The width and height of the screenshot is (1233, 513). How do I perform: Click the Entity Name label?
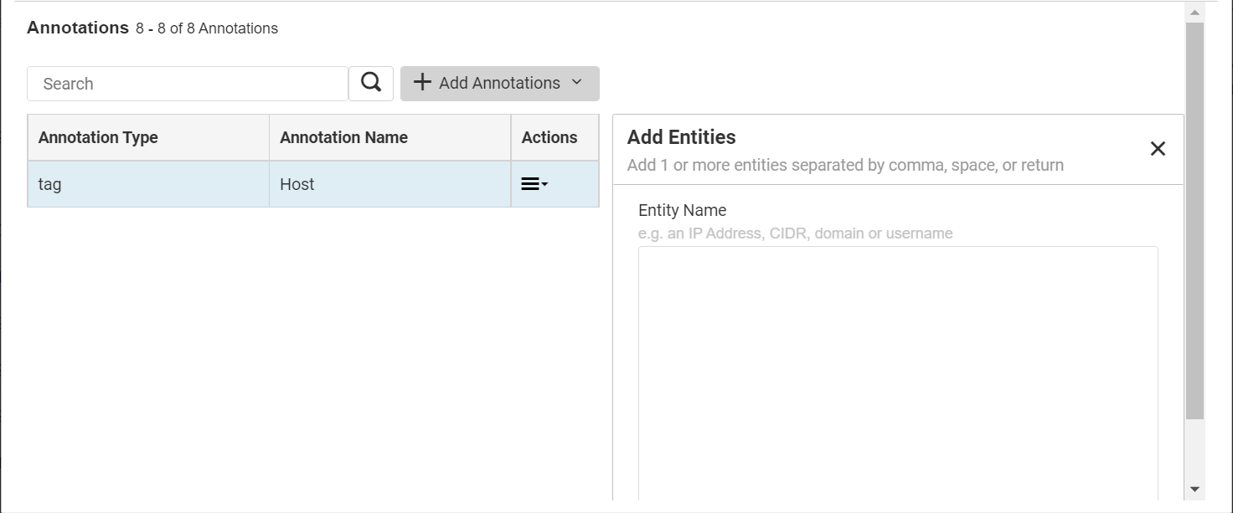pos(682,210)
